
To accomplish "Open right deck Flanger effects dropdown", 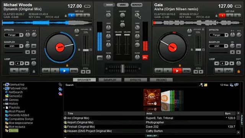I will (x=226, y=35).
